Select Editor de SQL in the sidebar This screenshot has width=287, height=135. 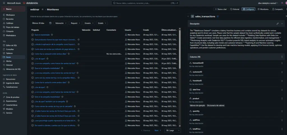[11, 45]
